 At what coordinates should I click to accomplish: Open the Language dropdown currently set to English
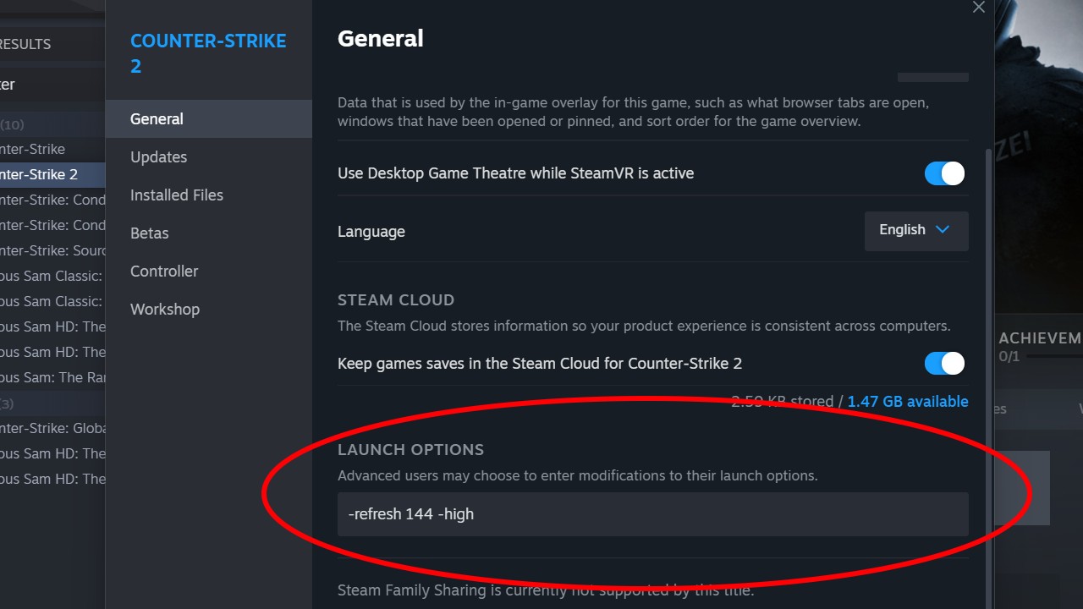tap(916, 230)
